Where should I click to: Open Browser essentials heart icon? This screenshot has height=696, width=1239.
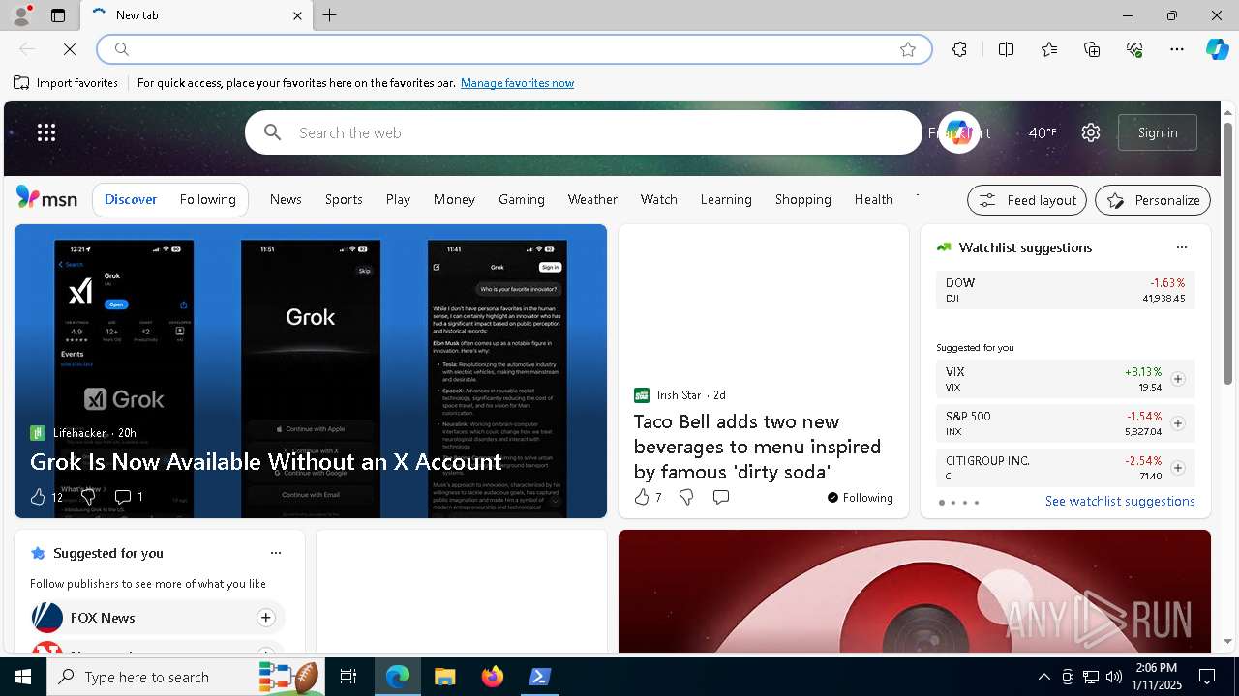[x=1134, y=49]
